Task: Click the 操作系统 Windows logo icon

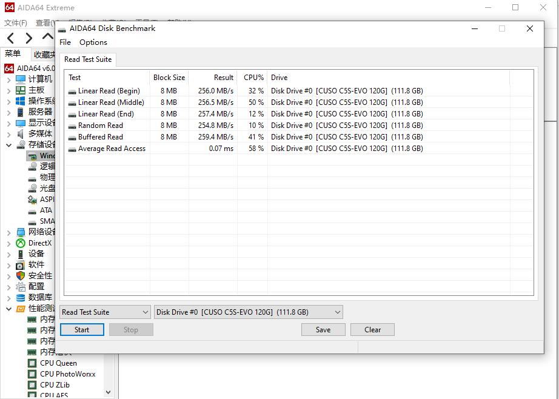Action: pos(21,101)
